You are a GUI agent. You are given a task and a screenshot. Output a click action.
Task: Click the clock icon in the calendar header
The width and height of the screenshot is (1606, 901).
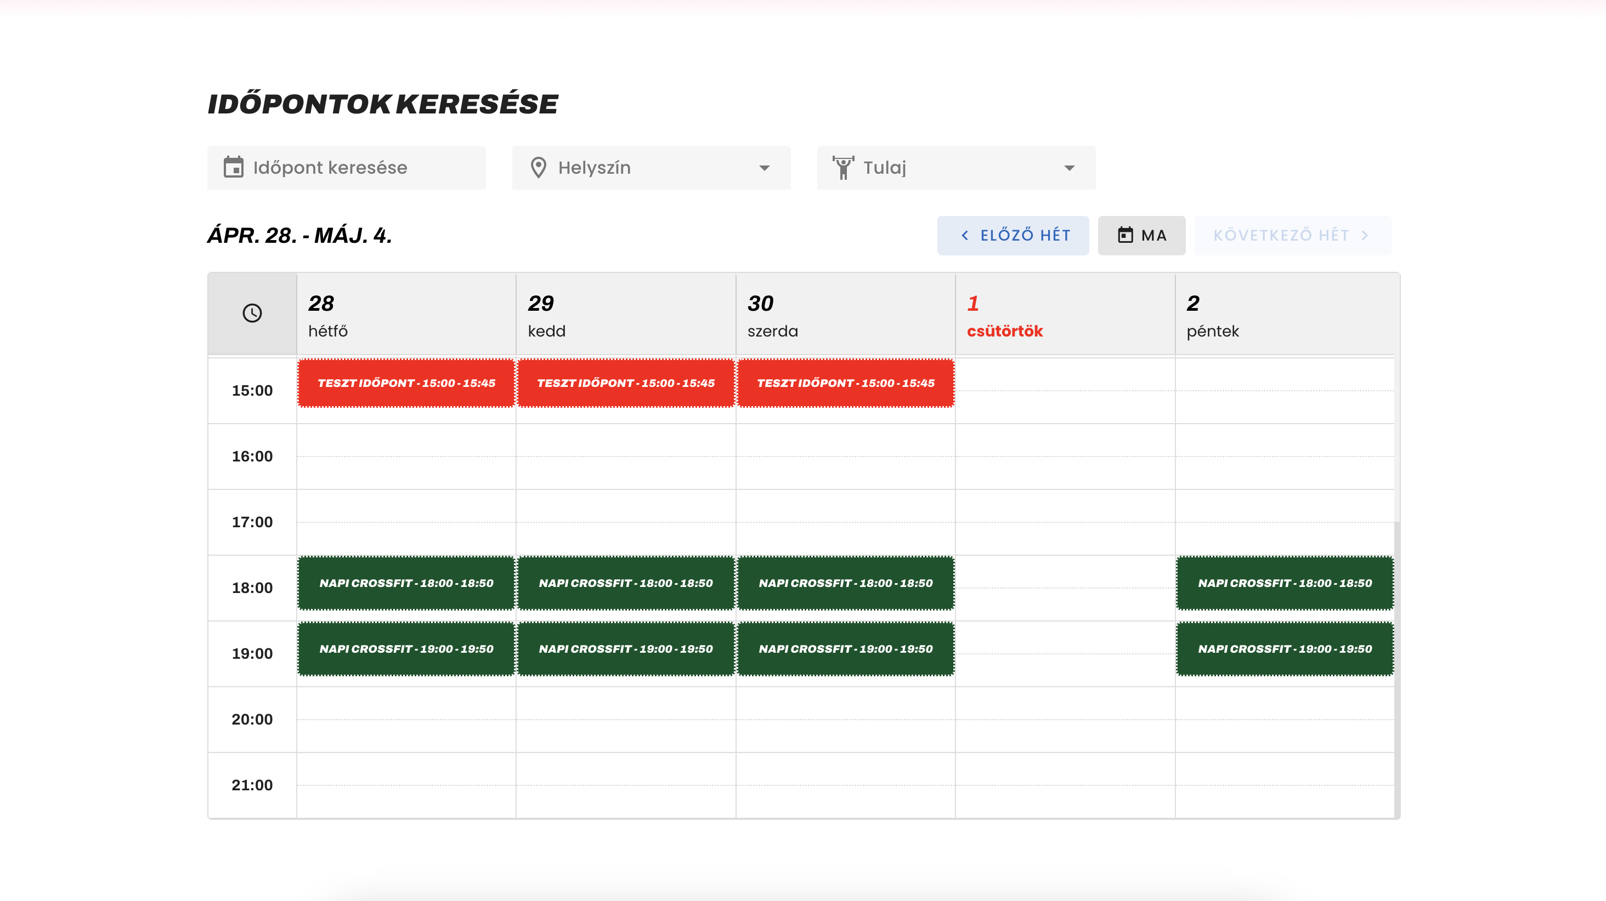252,313
